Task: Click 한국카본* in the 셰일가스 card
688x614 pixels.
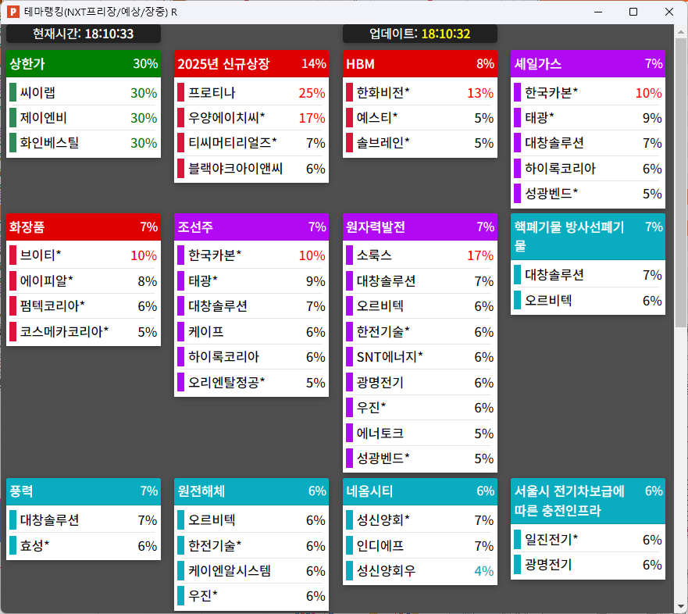Action: coord(588,93)
